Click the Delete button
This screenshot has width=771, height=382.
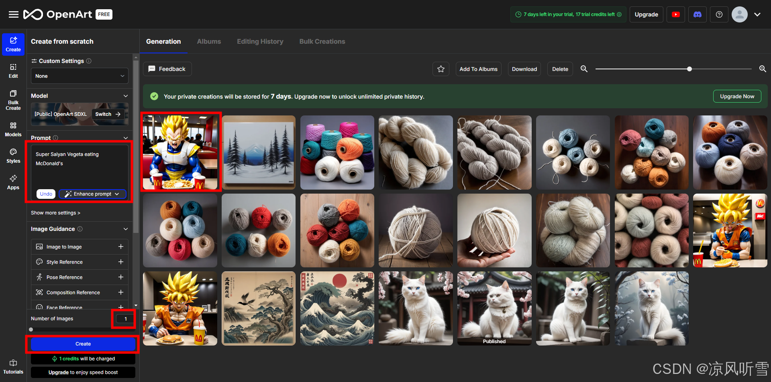tap(560, 69)
